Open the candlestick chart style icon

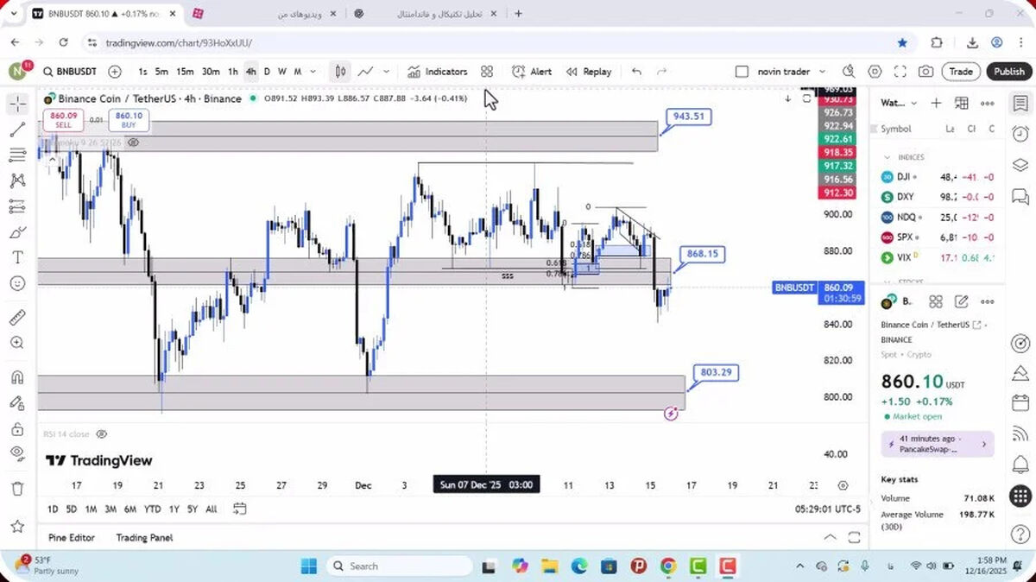click(x=340, y=72)
